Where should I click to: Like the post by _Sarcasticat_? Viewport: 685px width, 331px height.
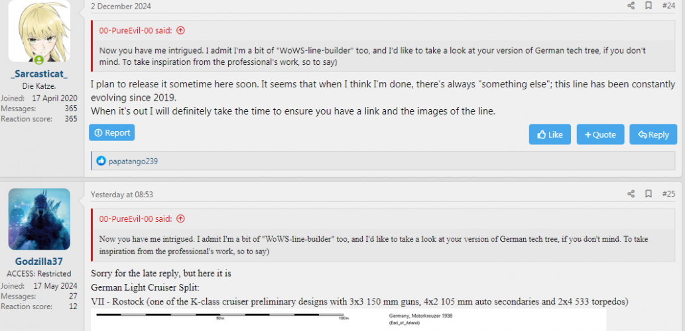[550, 134]
